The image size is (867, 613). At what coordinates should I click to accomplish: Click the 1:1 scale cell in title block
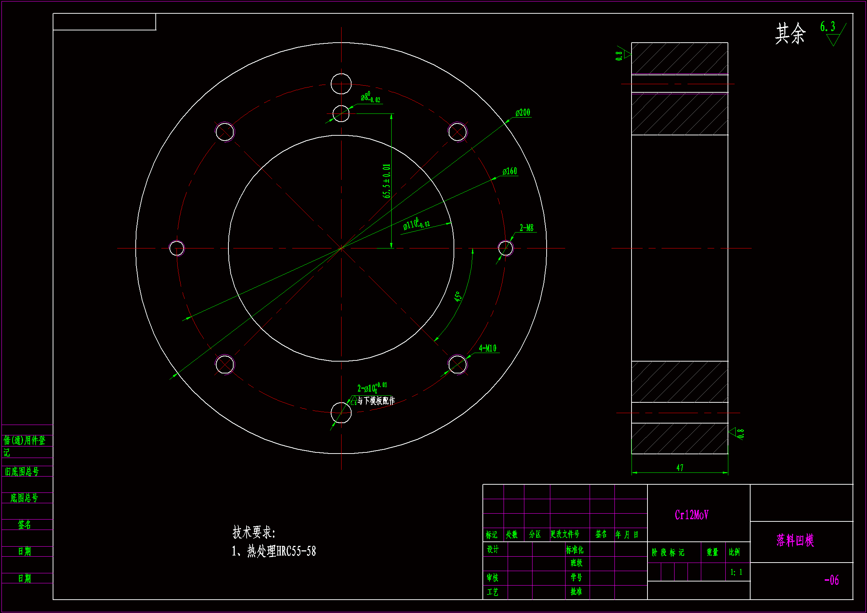tap(736, 572)
